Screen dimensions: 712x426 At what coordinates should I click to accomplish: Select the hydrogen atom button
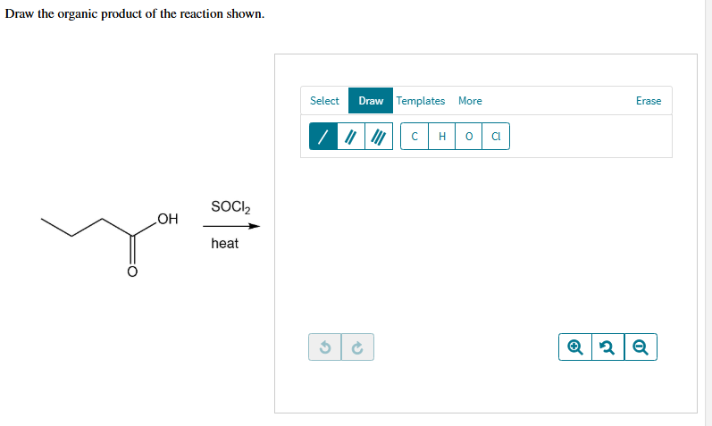pyautogui.click(x=442, y=137)
